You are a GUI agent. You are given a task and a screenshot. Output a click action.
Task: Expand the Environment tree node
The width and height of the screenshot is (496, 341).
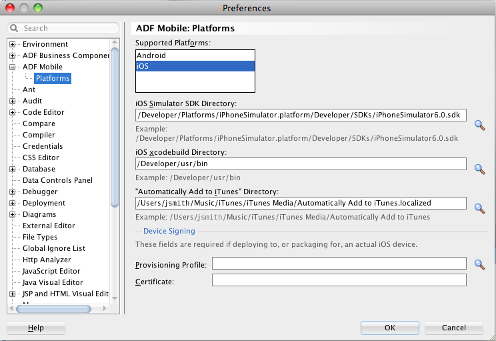(13, 44)
